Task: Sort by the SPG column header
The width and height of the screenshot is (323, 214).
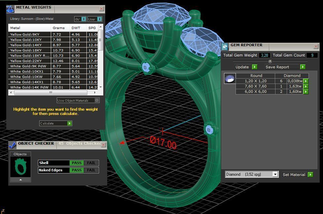Action: click(x=92, y=28)
